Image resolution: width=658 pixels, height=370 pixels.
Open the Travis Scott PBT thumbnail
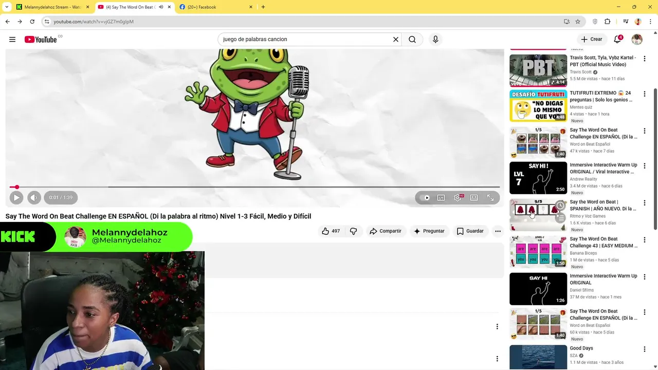[x=538, y=70]
